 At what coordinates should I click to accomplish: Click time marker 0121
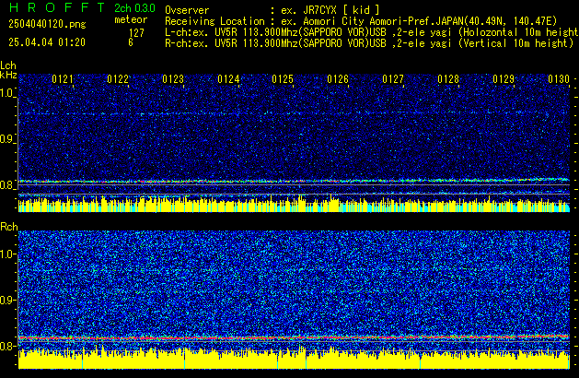coord(63,79)
